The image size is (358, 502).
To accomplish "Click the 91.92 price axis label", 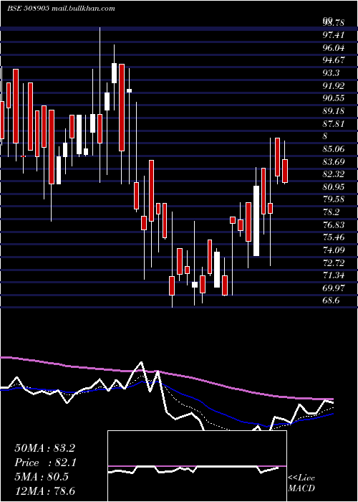I will point(334,85).
